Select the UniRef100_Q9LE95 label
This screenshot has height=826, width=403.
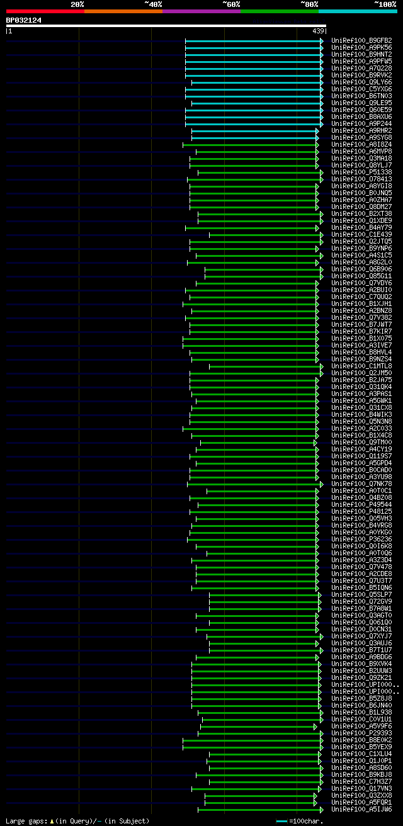tap(361, 103)
